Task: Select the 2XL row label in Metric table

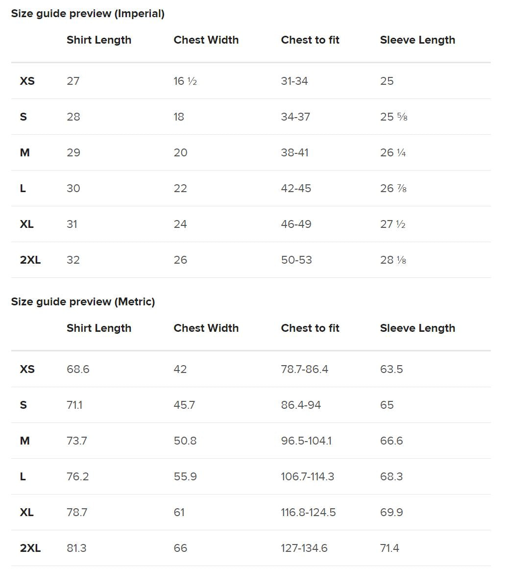Action: click(30, 548)
